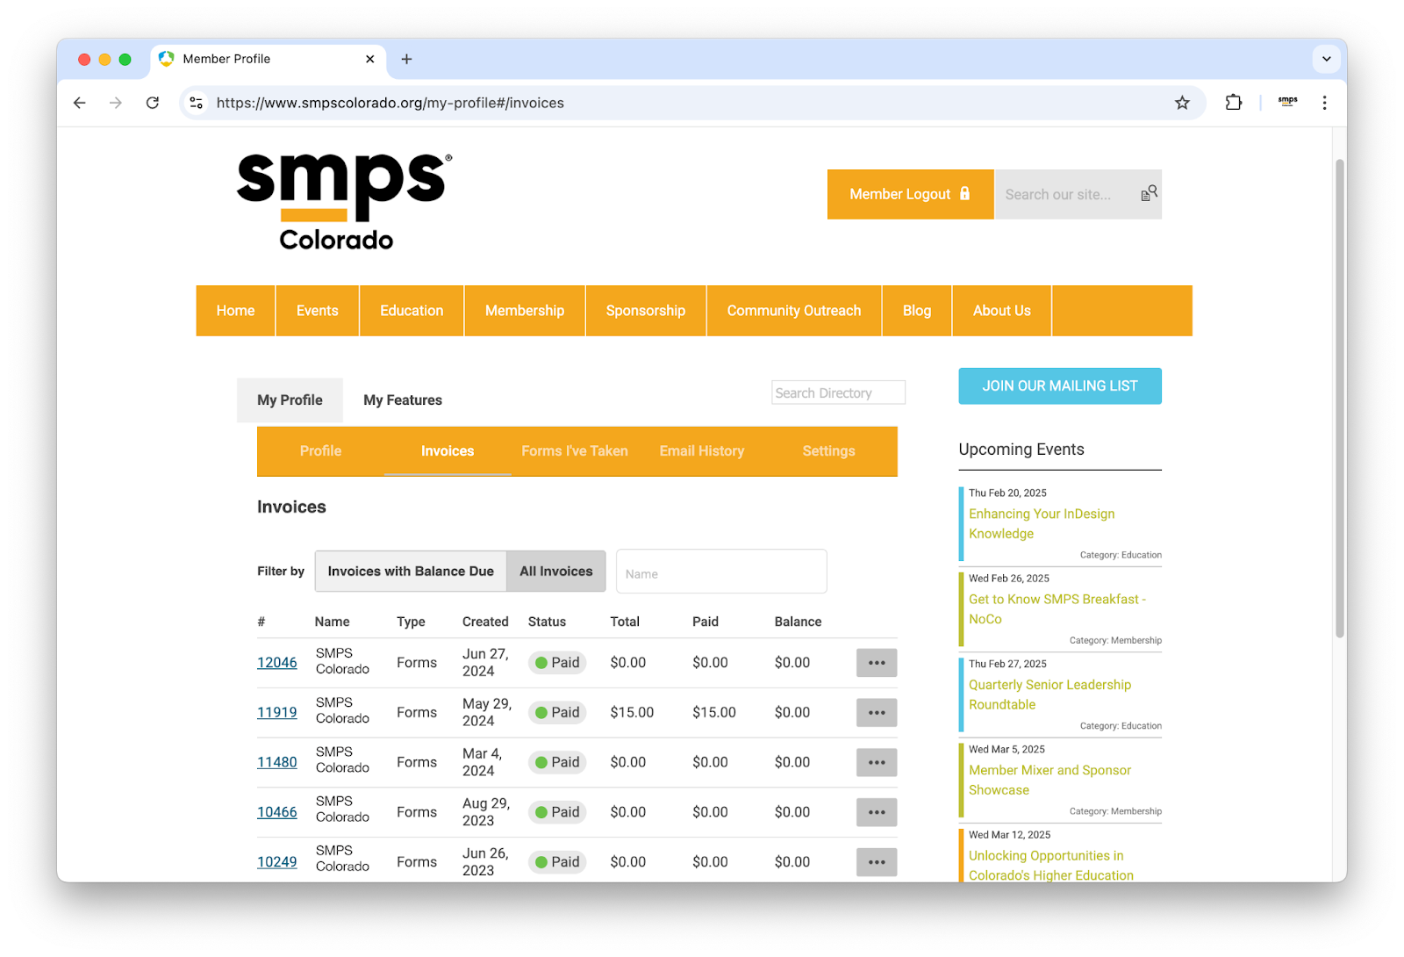Open actions menu for invoice 12046
The height and width of the screenshot is (957, 1404).
[x=877, y=663]
